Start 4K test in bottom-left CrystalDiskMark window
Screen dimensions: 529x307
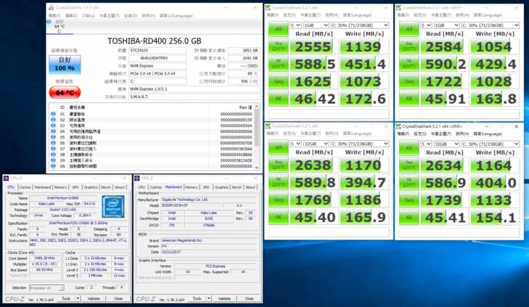[278, 216]
